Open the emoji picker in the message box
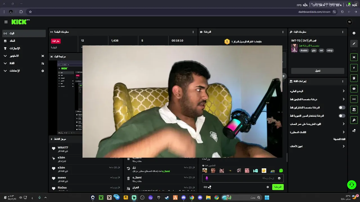 point(279,178)
